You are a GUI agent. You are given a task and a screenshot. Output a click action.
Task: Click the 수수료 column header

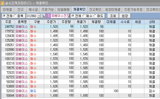pos(125,22)
